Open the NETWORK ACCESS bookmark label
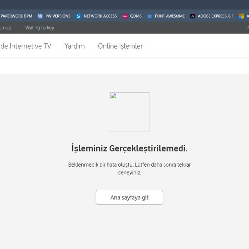The width and height of the screenshot is (249, 249). (x=100, y=16)
